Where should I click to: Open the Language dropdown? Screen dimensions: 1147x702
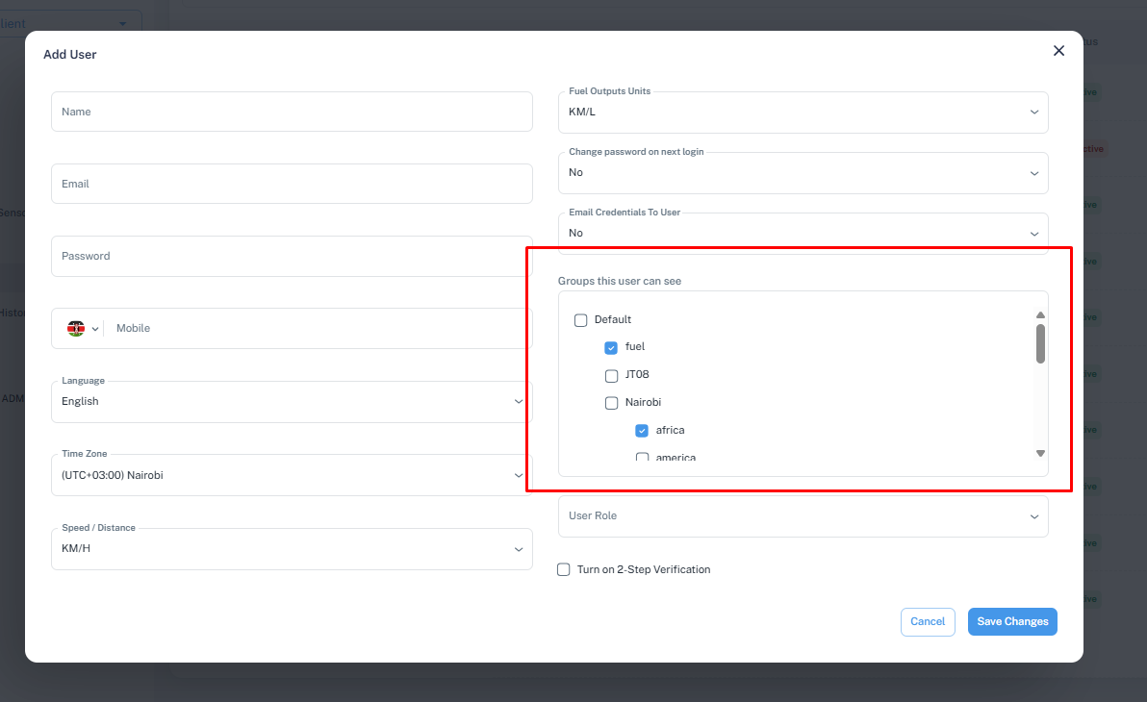click(x=291, y=401)
